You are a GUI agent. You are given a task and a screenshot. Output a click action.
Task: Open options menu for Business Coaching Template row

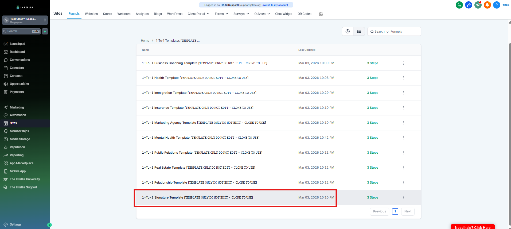(403, 63)
